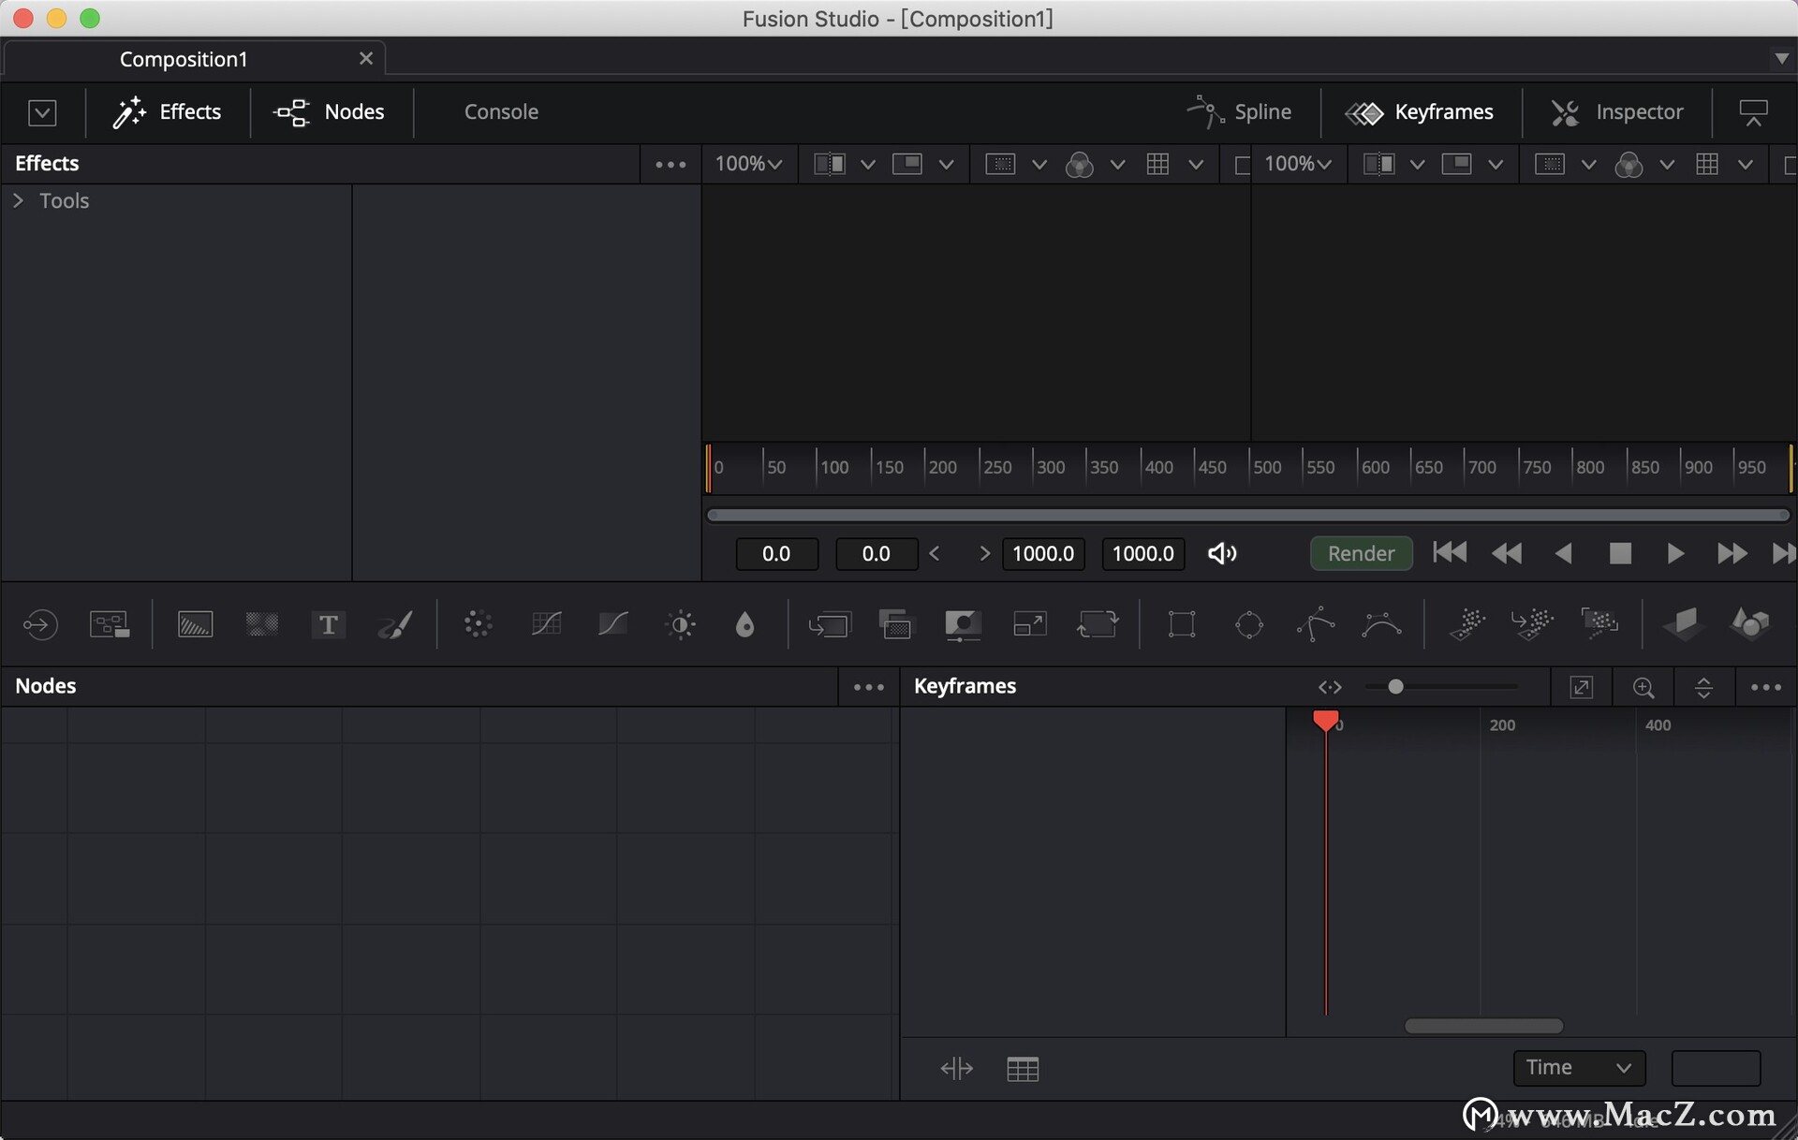Add a Blur (droplet) node
Image resolution: width=1798 pixels, height=1140 pixels.
(744, 624)
